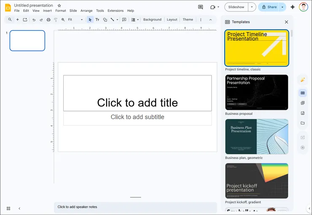This screenshot has height=215, width=312.
Task: Select the Business proposal template
Action: 256,92
